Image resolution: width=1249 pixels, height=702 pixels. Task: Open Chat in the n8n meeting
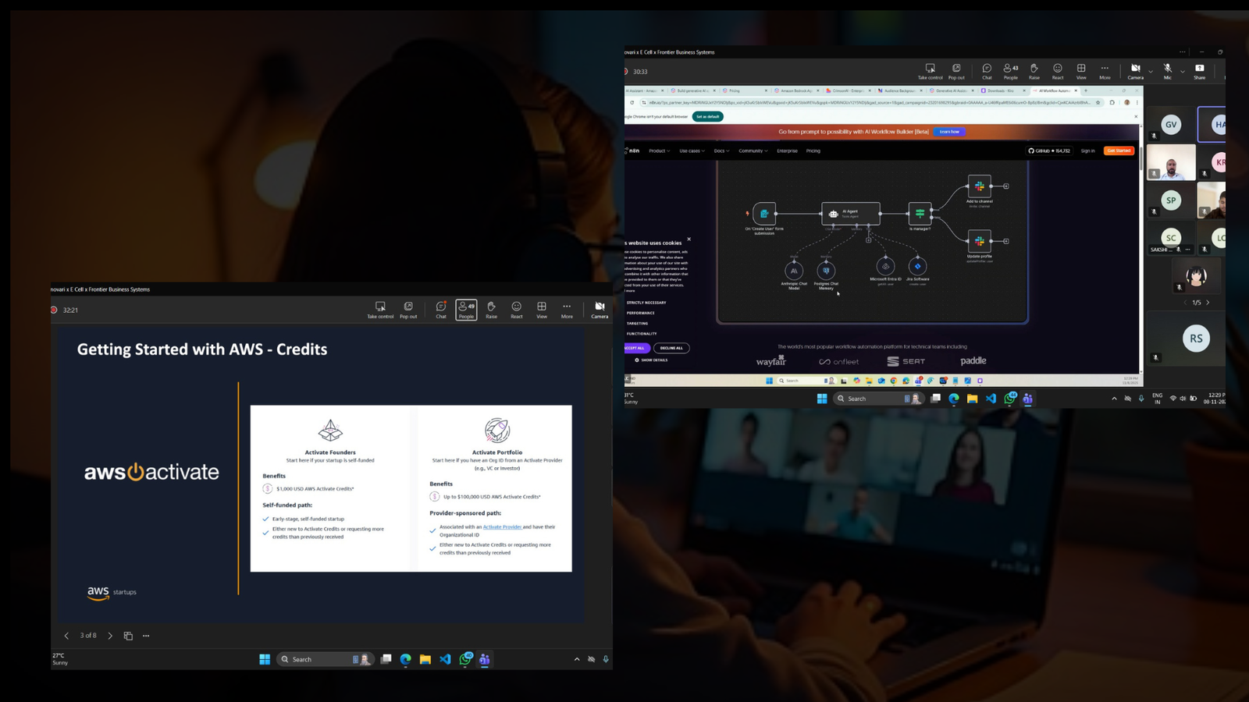(x=987, y=71)
